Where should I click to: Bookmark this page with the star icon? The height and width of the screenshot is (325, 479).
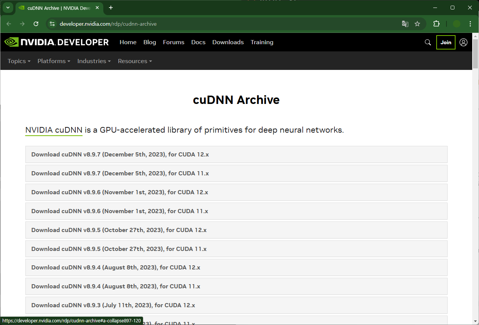(417, 24)
